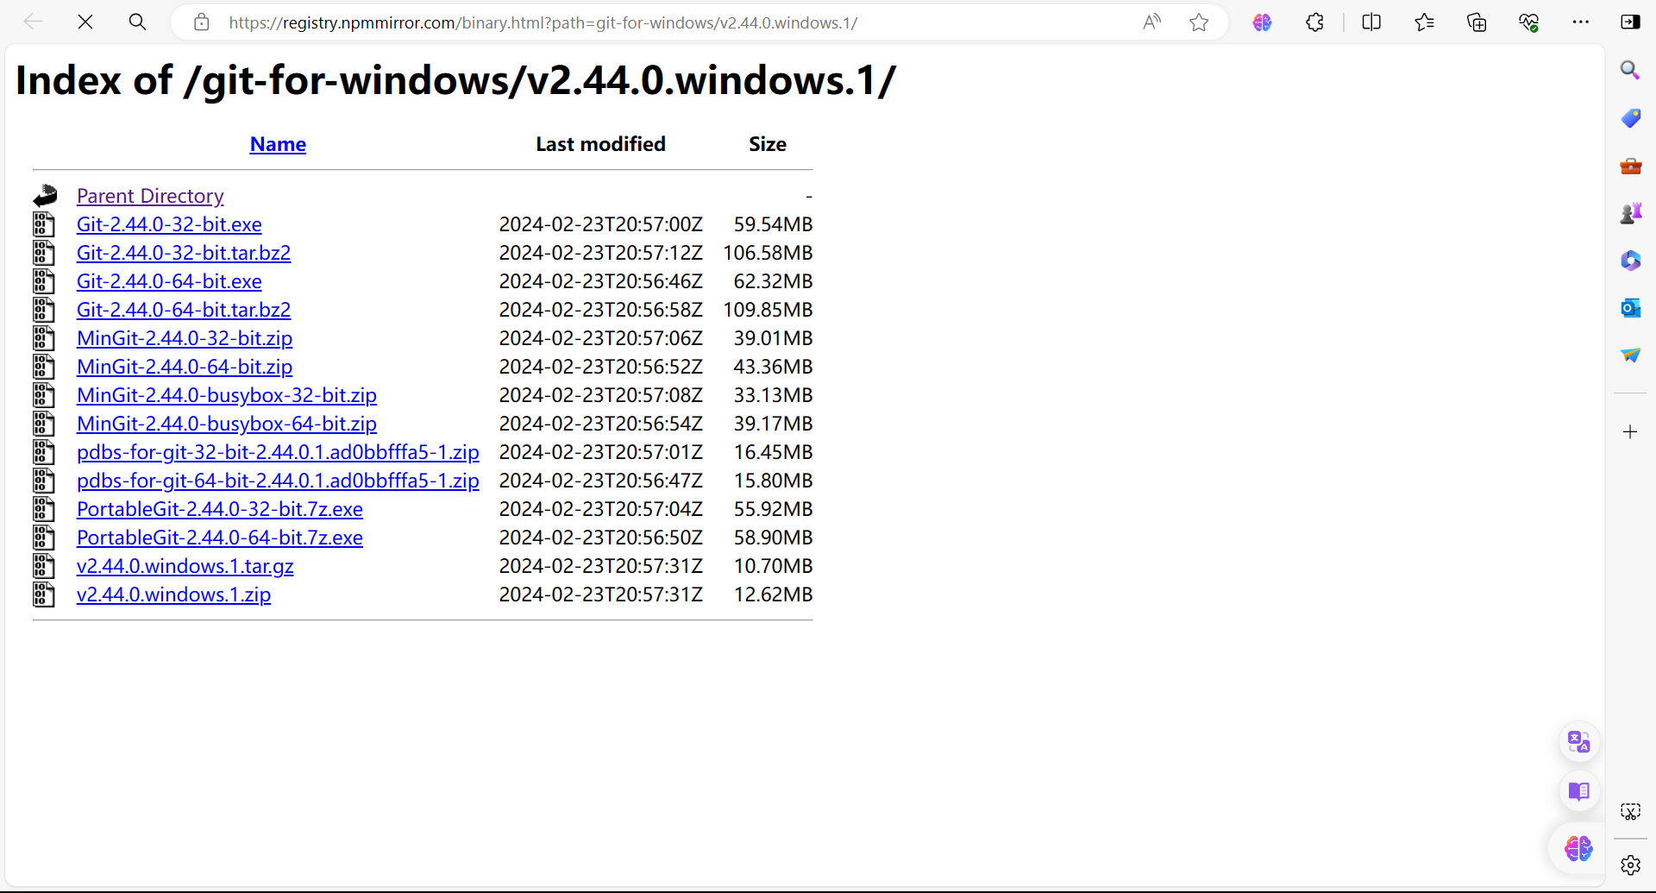Download Git-2.44.0-32-bit.tar.bz2
The image size is (1656, 893).
pyautogui.click(x=184, y=253)
